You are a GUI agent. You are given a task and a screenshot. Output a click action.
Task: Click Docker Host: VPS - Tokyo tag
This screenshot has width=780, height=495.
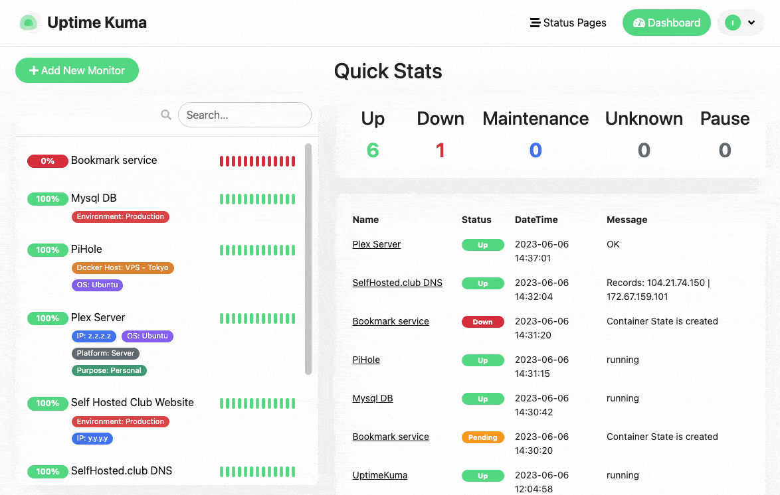pos(123,268)
